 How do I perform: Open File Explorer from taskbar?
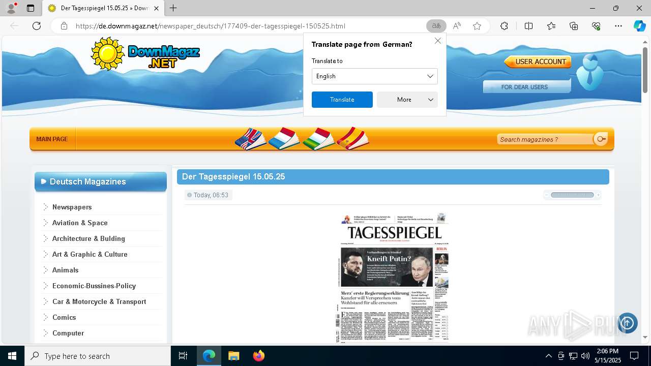pos(233,356)
